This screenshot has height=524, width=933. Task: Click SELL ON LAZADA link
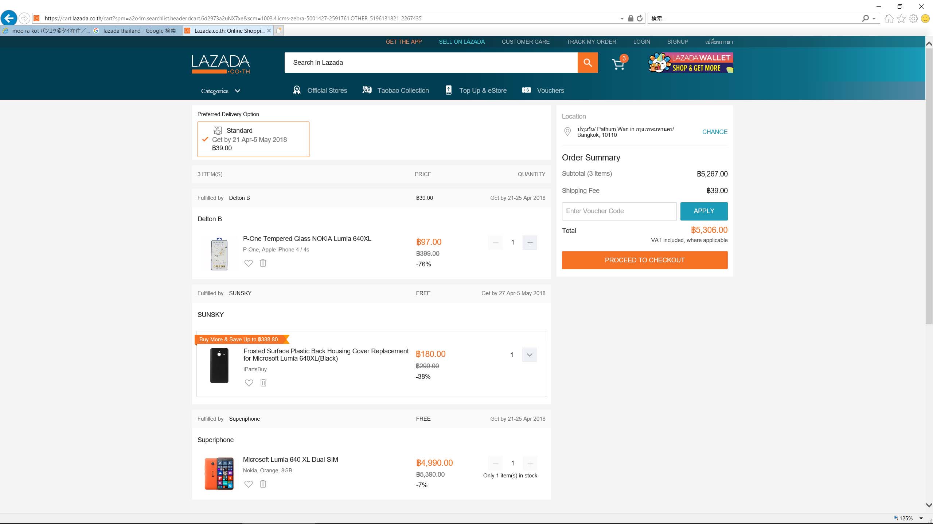pos(462,42)
